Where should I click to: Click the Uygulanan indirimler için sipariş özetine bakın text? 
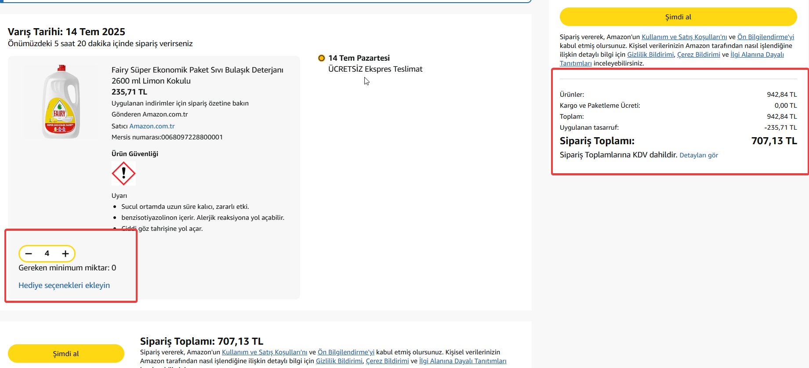pyautogui.click(x=180, y=103)
